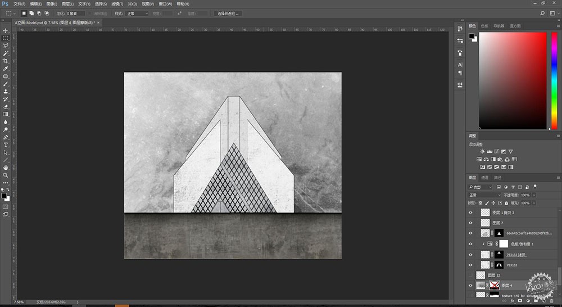Screen dimensions: 562x307
Task: Switch to the 通道 channels tab
Action: coord(484,178)
